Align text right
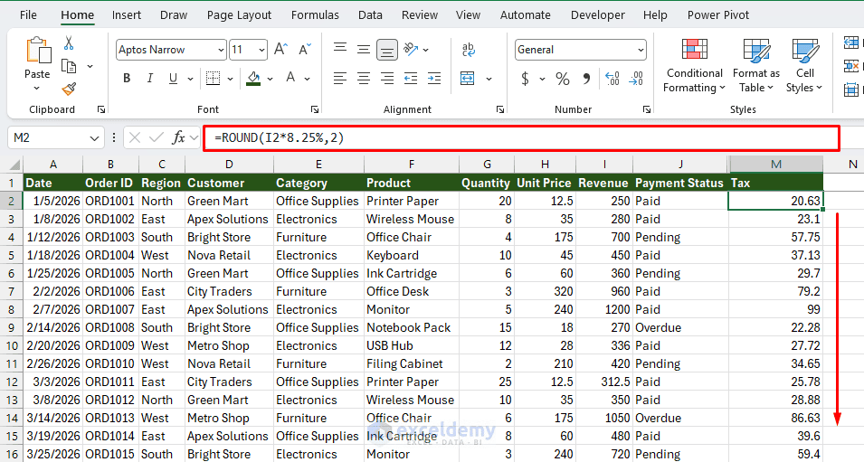 tap(387, 78)
